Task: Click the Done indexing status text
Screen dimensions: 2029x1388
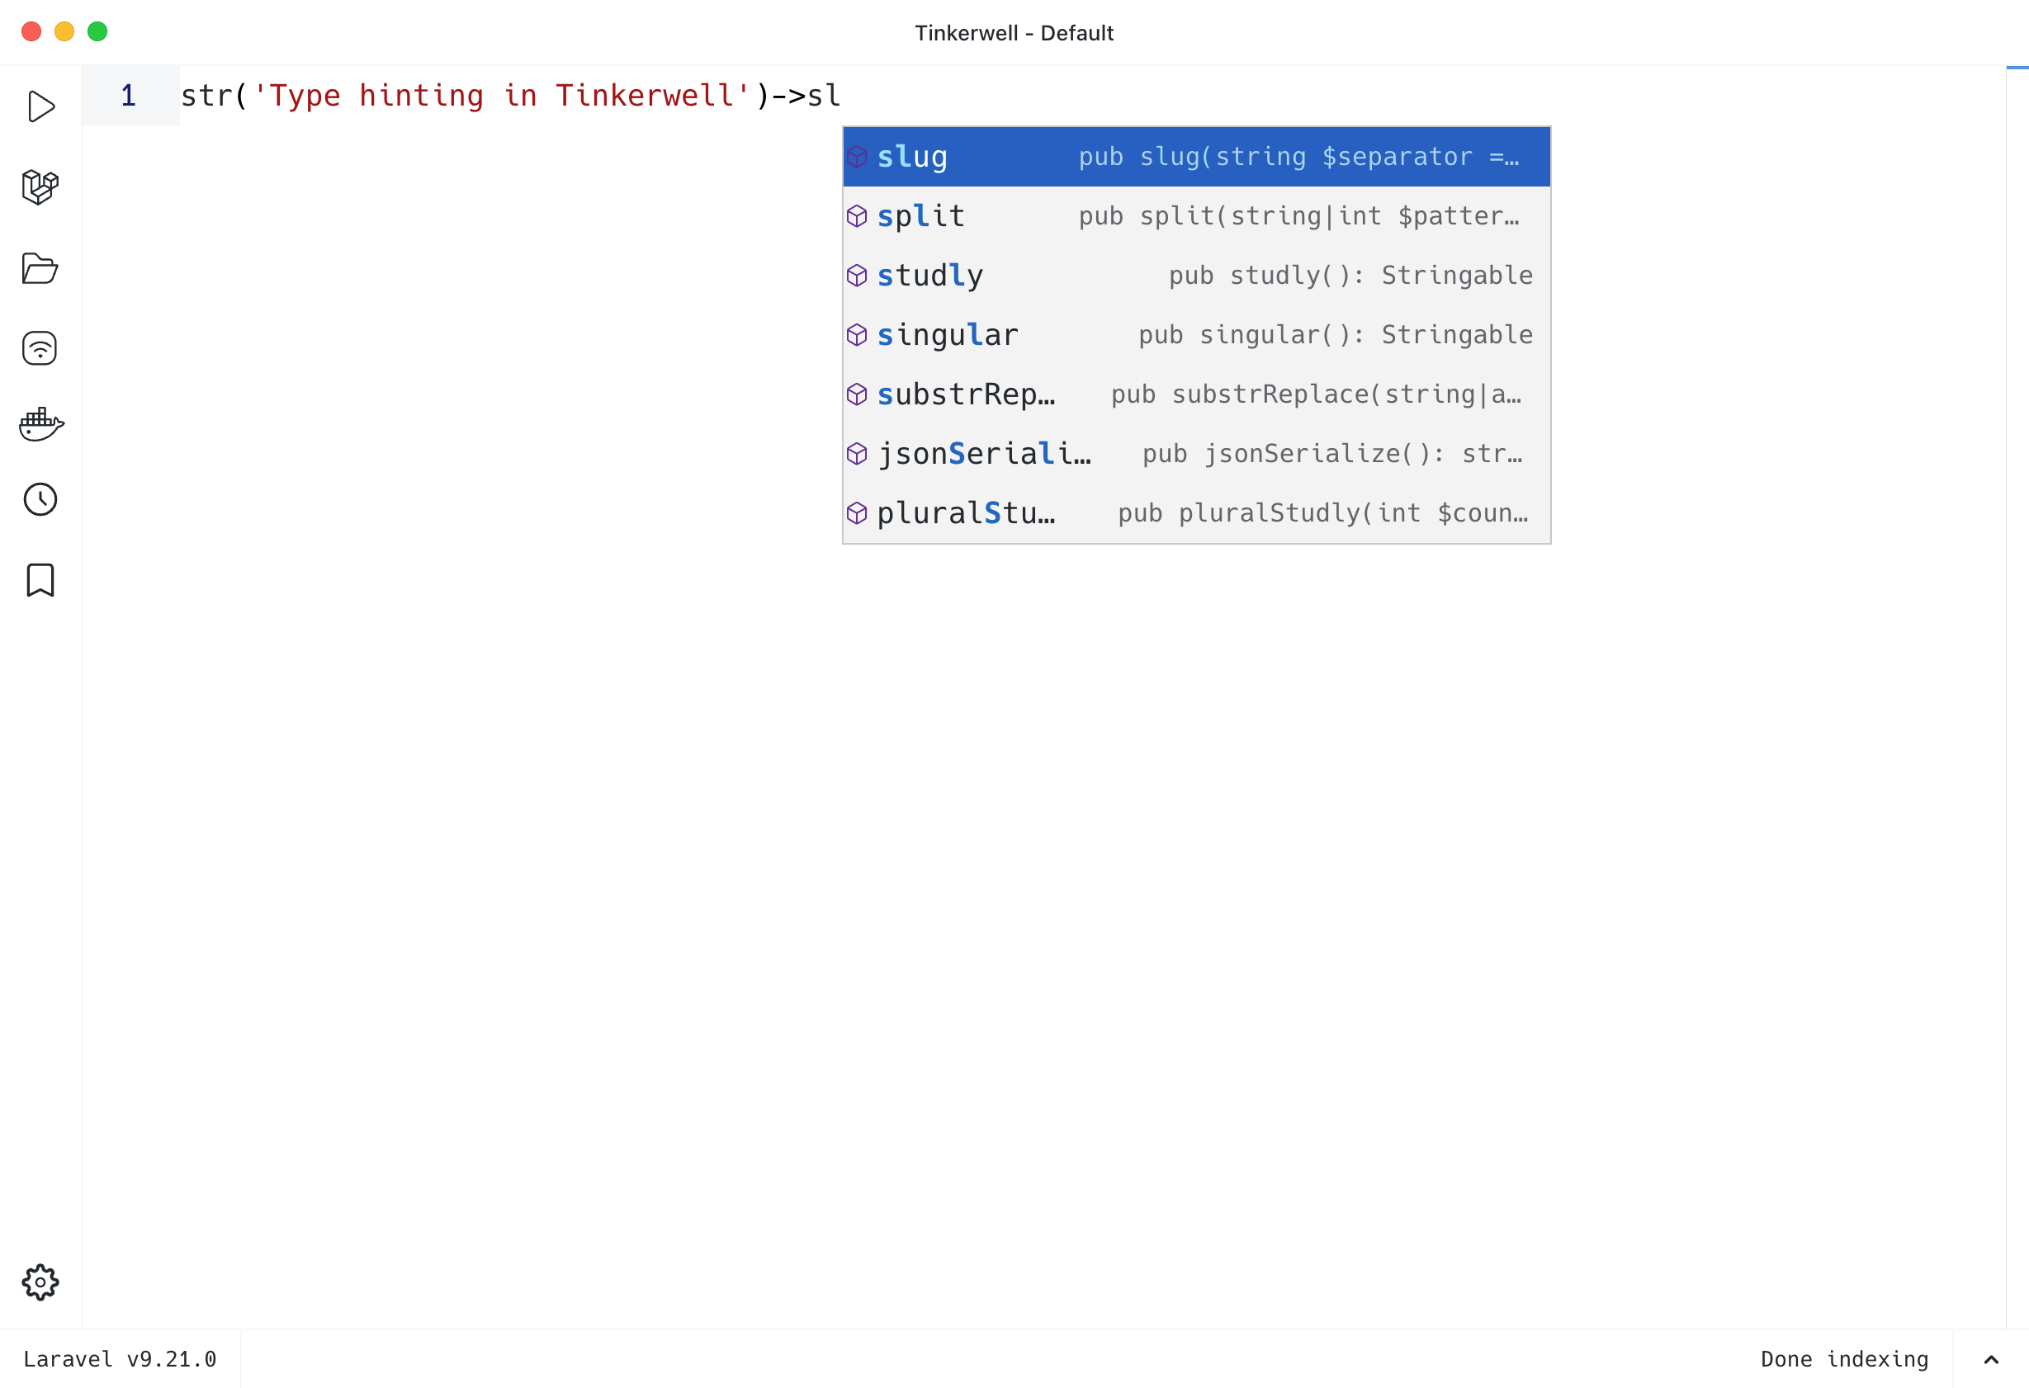Action: click(1844, 1359)
